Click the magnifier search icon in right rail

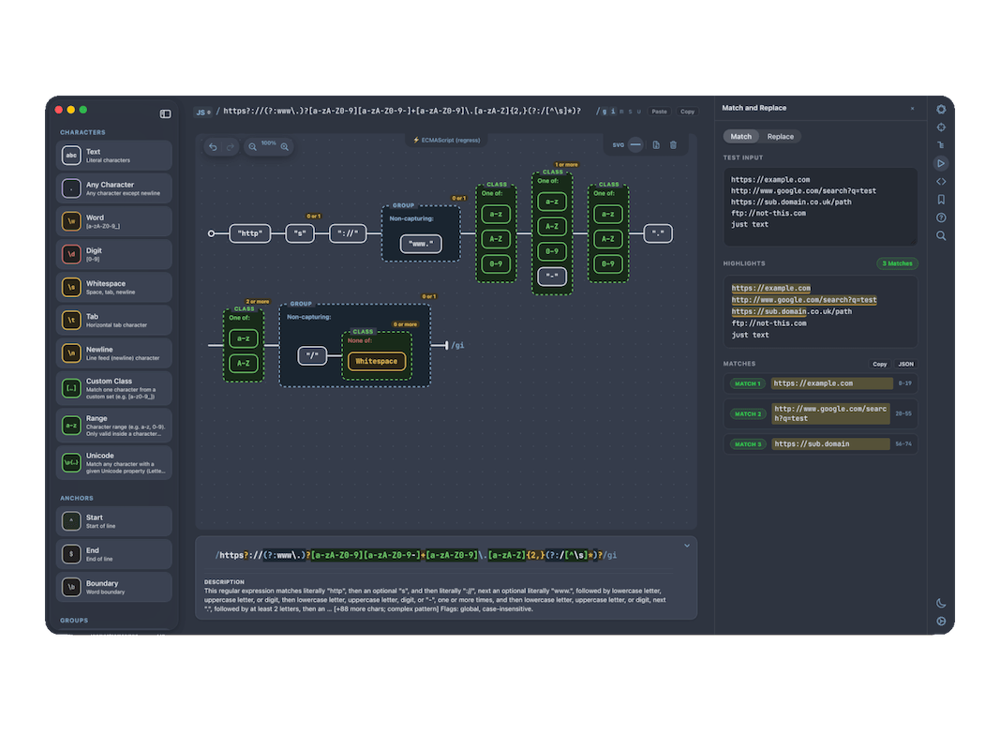click(x=941, y=235)
